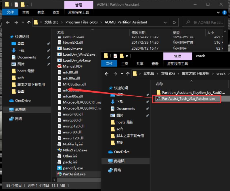Open 图片 in crack window sidebar
The image size is (230, 191).
120,115
